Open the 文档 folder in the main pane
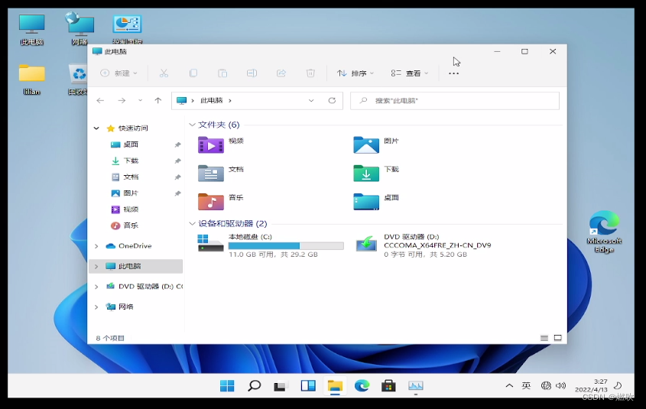This screenshot has width=646, height=409. point(210,174)
